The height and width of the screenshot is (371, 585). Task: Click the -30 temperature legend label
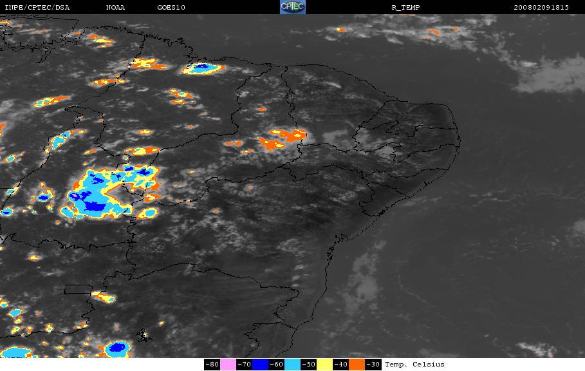click(373, 365)
